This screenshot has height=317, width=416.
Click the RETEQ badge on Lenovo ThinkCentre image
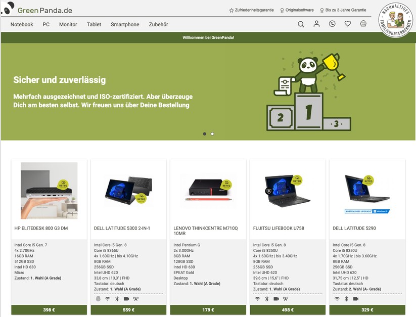pyautogui.click(x=226, y=185)
